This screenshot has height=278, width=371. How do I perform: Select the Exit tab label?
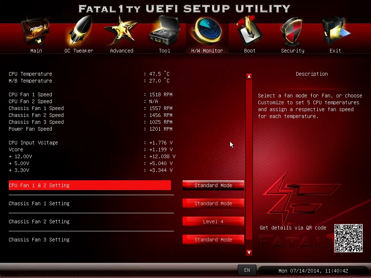[335, 51]
